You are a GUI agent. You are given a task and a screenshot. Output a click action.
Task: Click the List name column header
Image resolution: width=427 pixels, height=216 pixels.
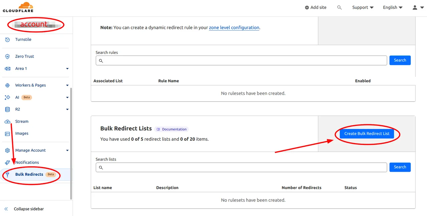point(103,188)
